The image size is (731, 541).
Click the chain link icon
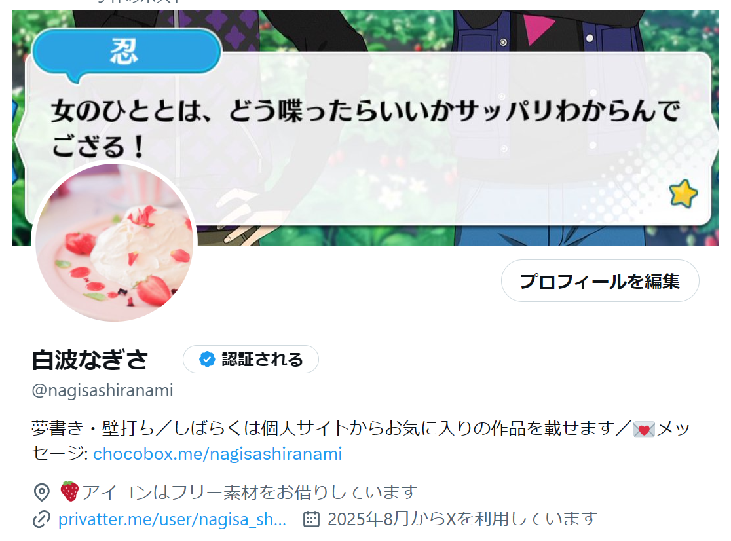41,519
